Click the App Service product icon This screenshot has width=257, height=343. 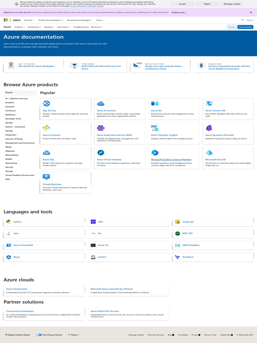(x=47, y=104)
